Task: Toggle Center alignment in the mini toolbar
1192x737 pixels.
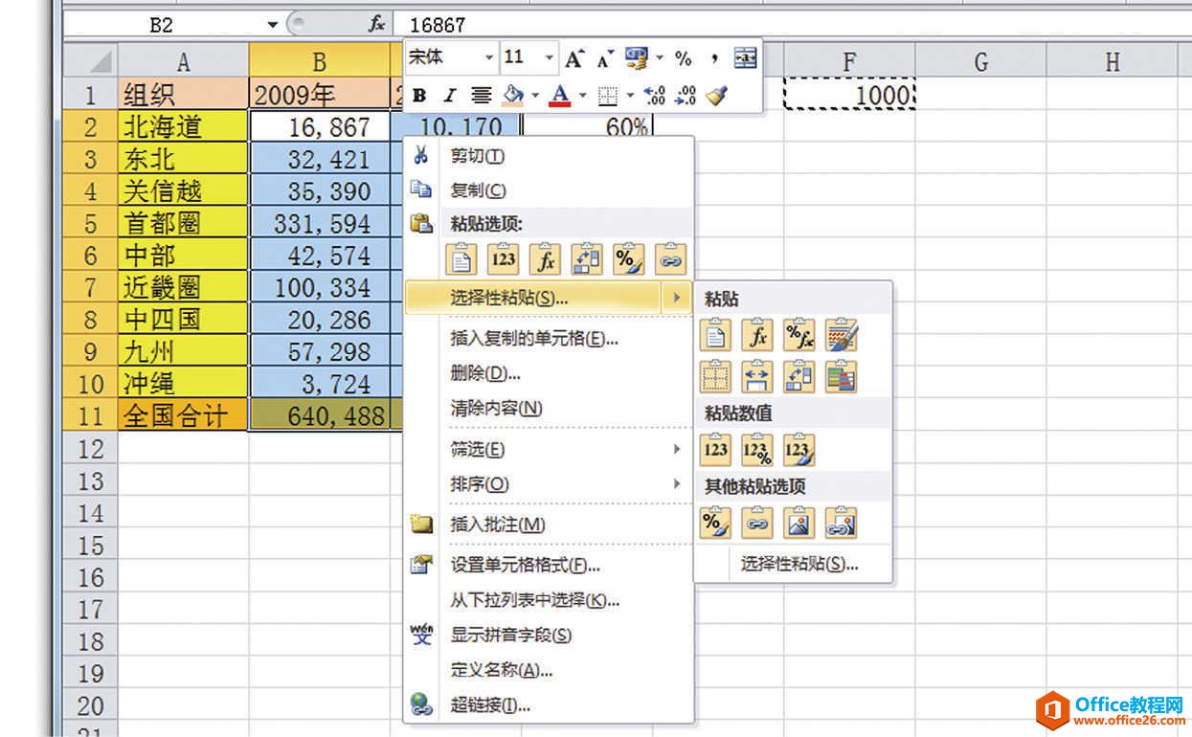Action: (481, 96)
